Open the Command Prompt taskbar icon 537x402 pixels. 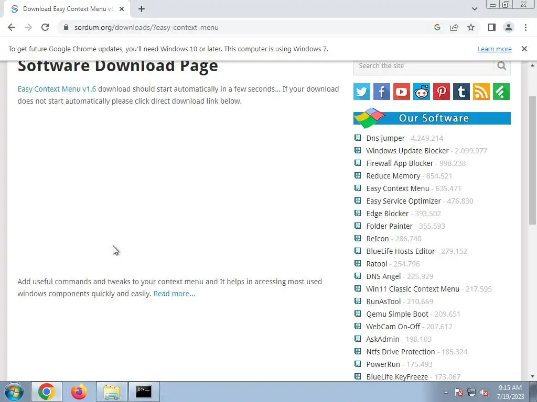(x=144, y=392)
